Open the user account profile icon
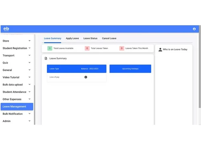This screenshot has height=150, width=201. [194, 29]
